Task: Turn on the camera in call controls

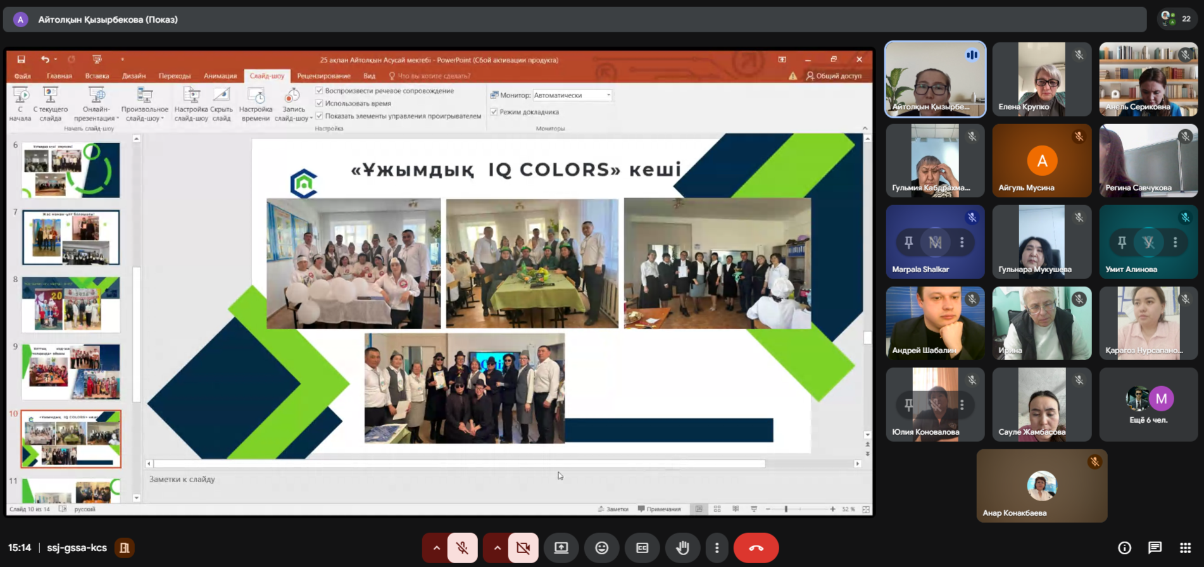Action: pos(523,548)
